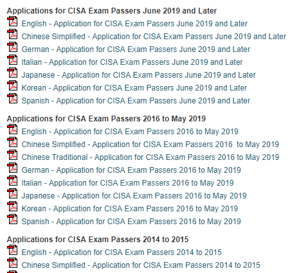Viewport: 299px width, 273px height.
Task: Open English application for 2014 to 2015
Action: coord(122,252)
